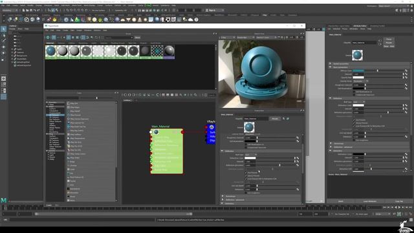The width and height of the screenshot is (414, 233).
Task: Click map button beside Attribute Editor Diffuse Color
Action: pos(406,71)
